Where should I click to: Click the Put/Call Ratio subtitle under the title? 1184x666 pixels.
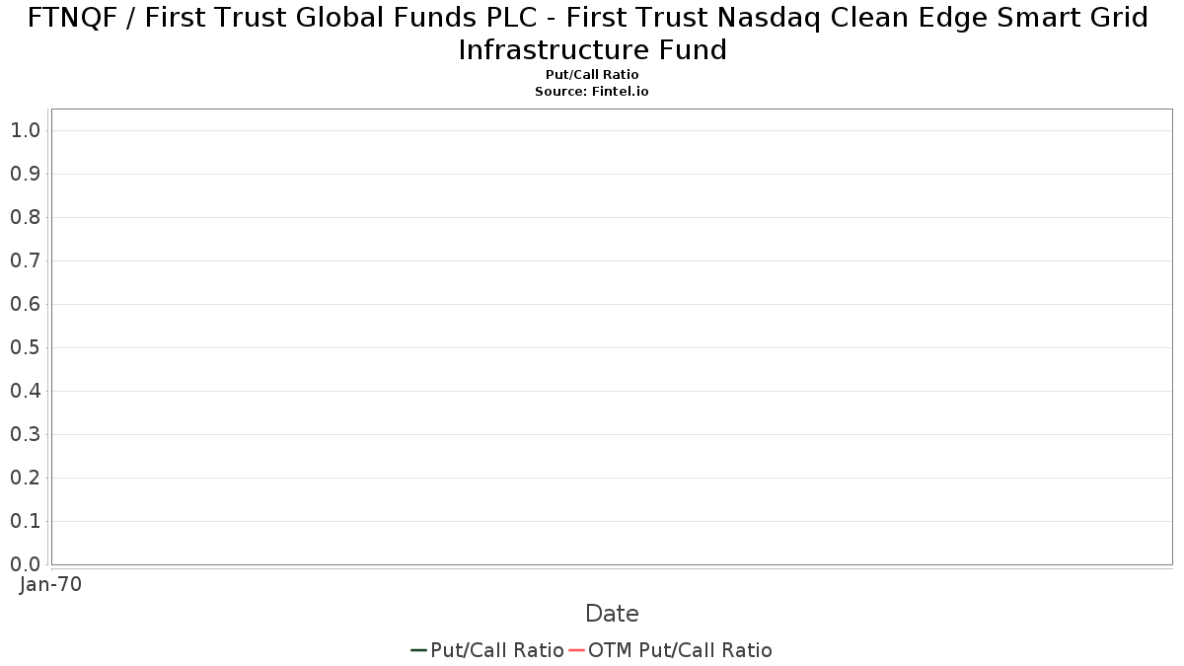592,75
